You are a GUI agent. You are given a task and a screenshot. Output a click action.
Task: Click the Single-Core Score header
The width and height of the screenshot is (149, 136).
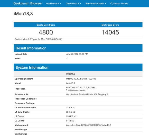[x=46, y=25]
